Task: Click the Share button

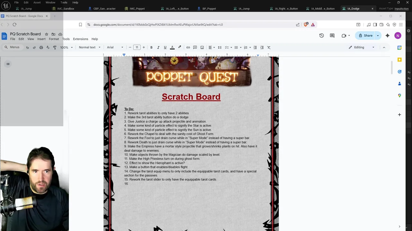Action: (x=365, y=36)
